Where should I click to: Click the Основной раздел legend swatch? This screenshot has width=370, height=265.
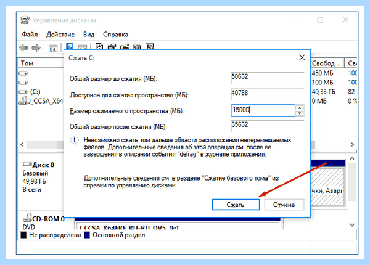click(x=87, y=235)
